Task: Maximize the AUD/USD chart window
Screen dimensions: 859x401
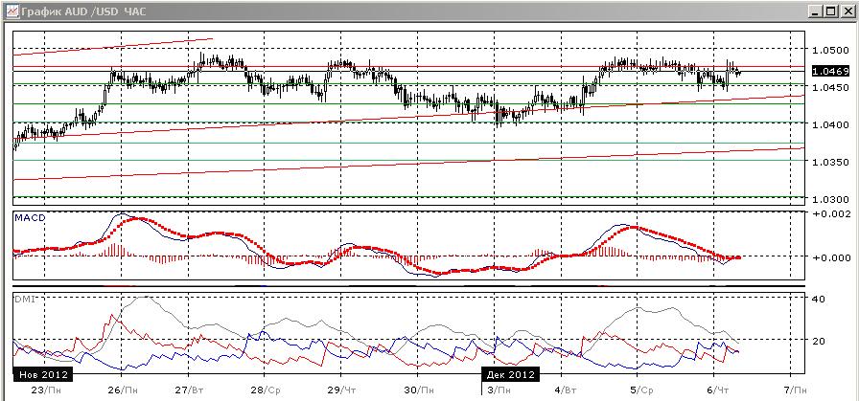Action: tap(831, 11)
